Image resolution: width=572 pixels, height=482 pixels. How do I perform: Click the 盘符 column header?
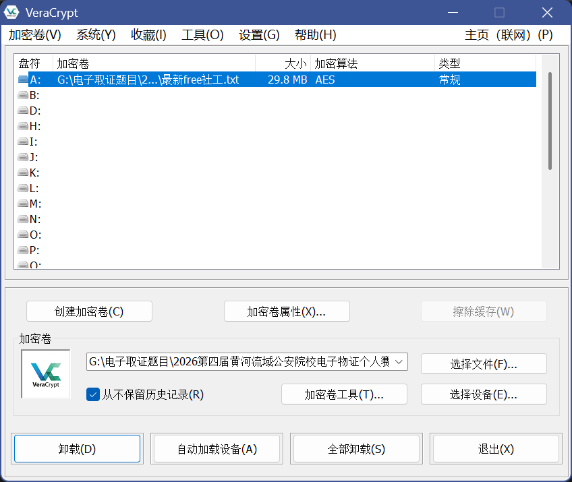tap(34, 63)
